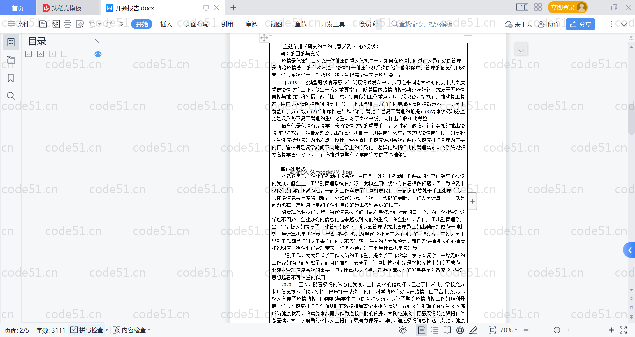Zoom out with the minus button
This screenshot has height=337, width=635.
point(526,330)
